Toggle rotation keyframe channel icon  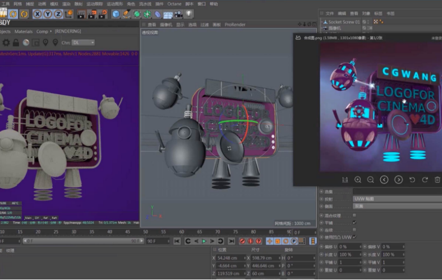(286, 241)
